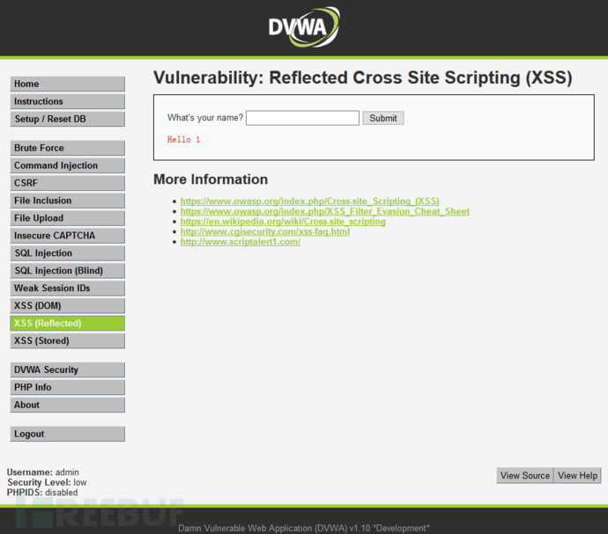
Task: Click the "More Information" heading
Action: point(211,179)
